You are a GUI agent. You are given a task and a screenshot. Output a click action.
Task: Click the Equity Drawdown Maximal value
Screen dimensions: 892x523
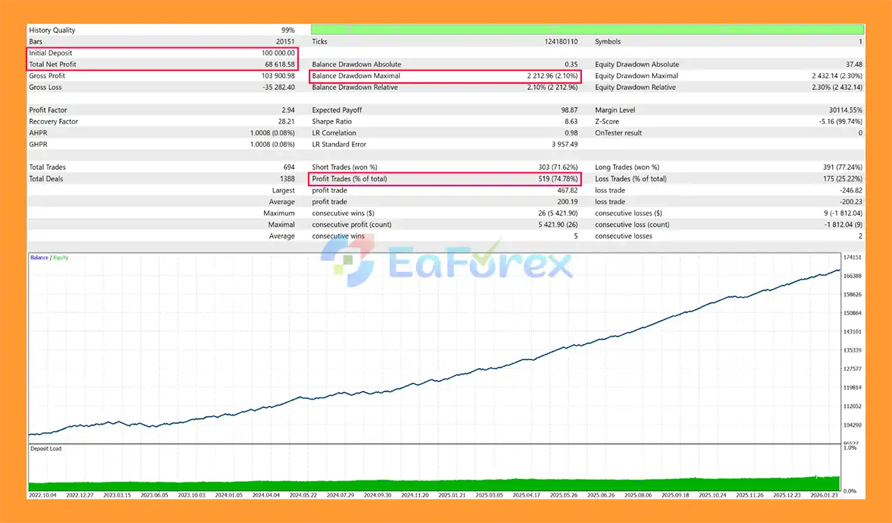click(836, 76)
